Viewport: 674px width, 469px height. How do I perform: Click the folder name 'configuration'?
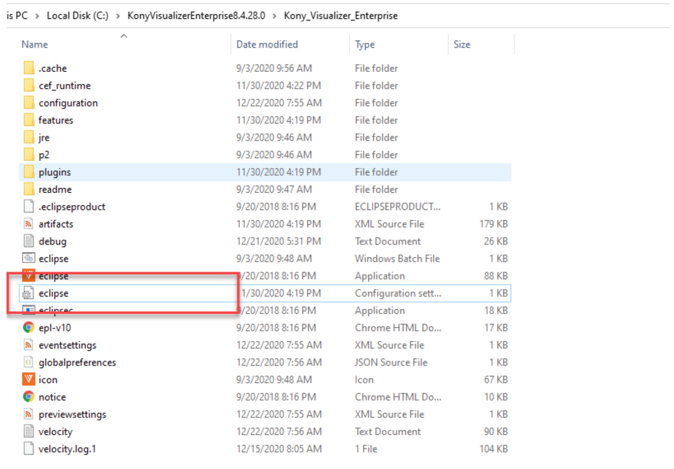68,103
